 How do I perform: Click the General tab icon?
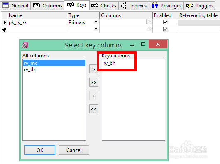(6, 6)
